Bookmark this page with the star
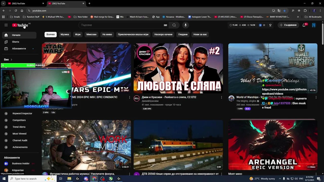 (x=285, y=11)
